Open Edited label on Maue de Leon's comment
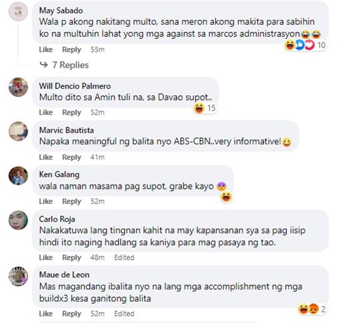This screenshot has width=351, height=323. (x=124, y=314)
